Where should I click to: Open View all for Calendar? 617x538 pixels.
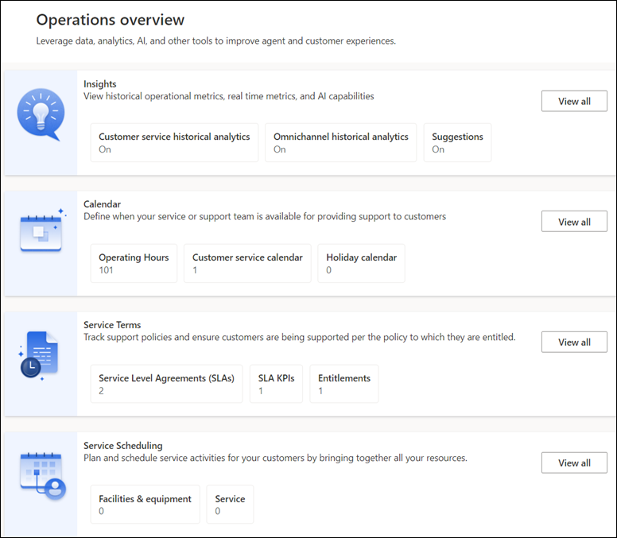coord(574,222)
